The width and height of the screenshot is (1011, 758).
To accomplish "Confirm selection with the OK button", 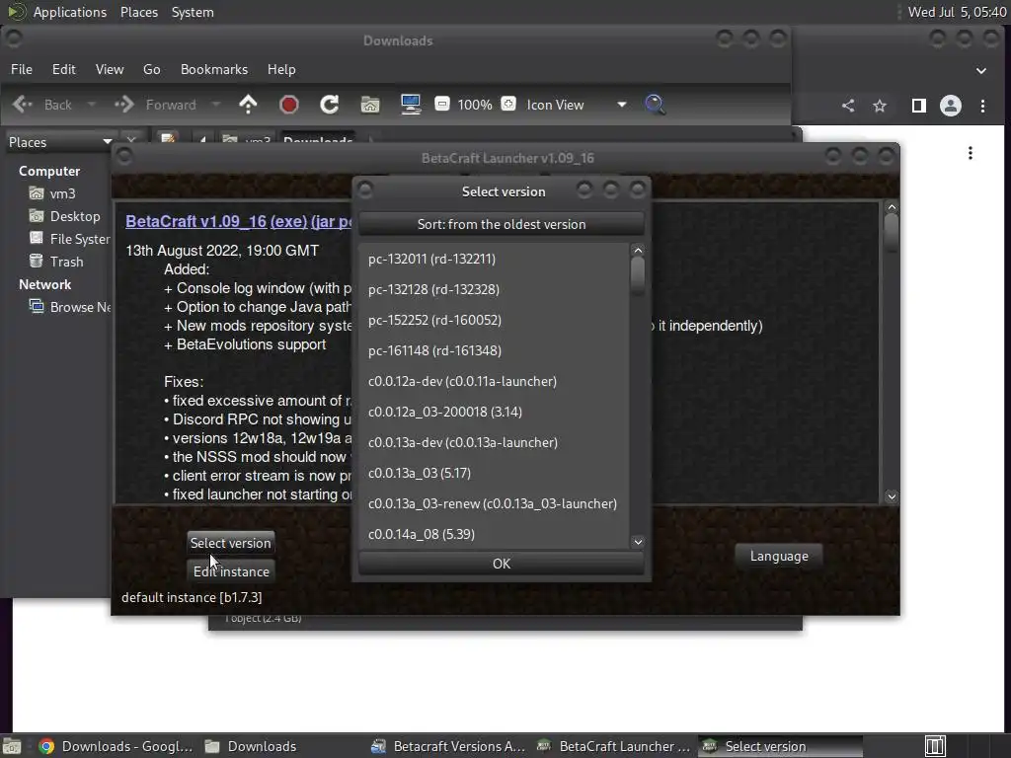I will pyautogui.click(x=501, y=564).
